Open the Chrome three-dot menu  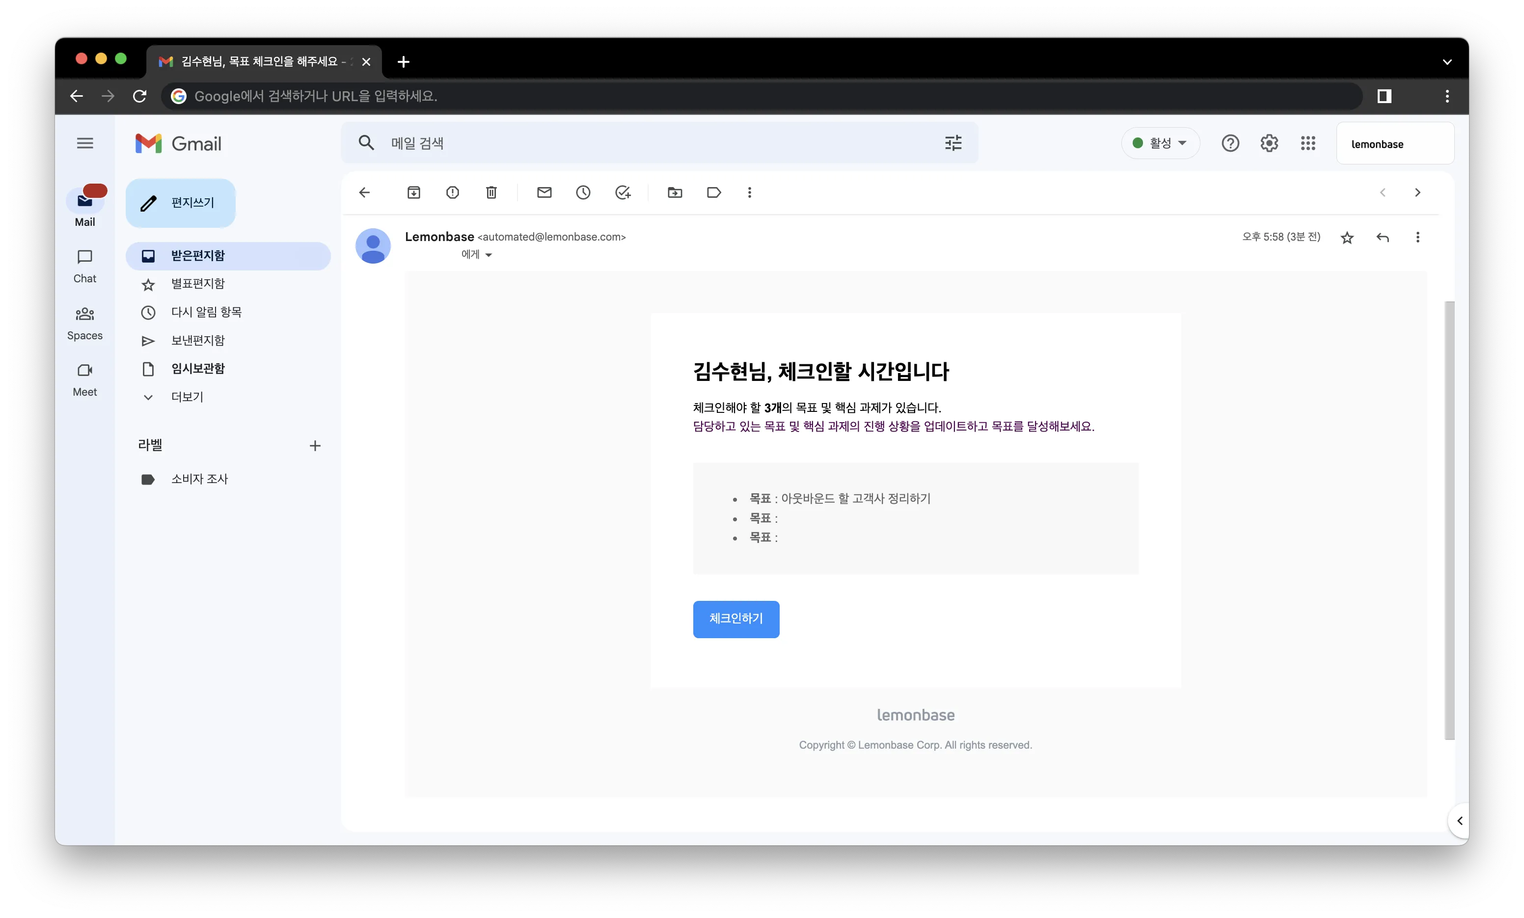point(1447,96)
